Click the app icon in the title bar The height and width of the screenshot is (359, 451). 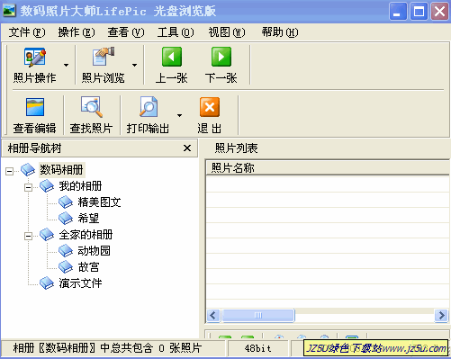[9, 11]
